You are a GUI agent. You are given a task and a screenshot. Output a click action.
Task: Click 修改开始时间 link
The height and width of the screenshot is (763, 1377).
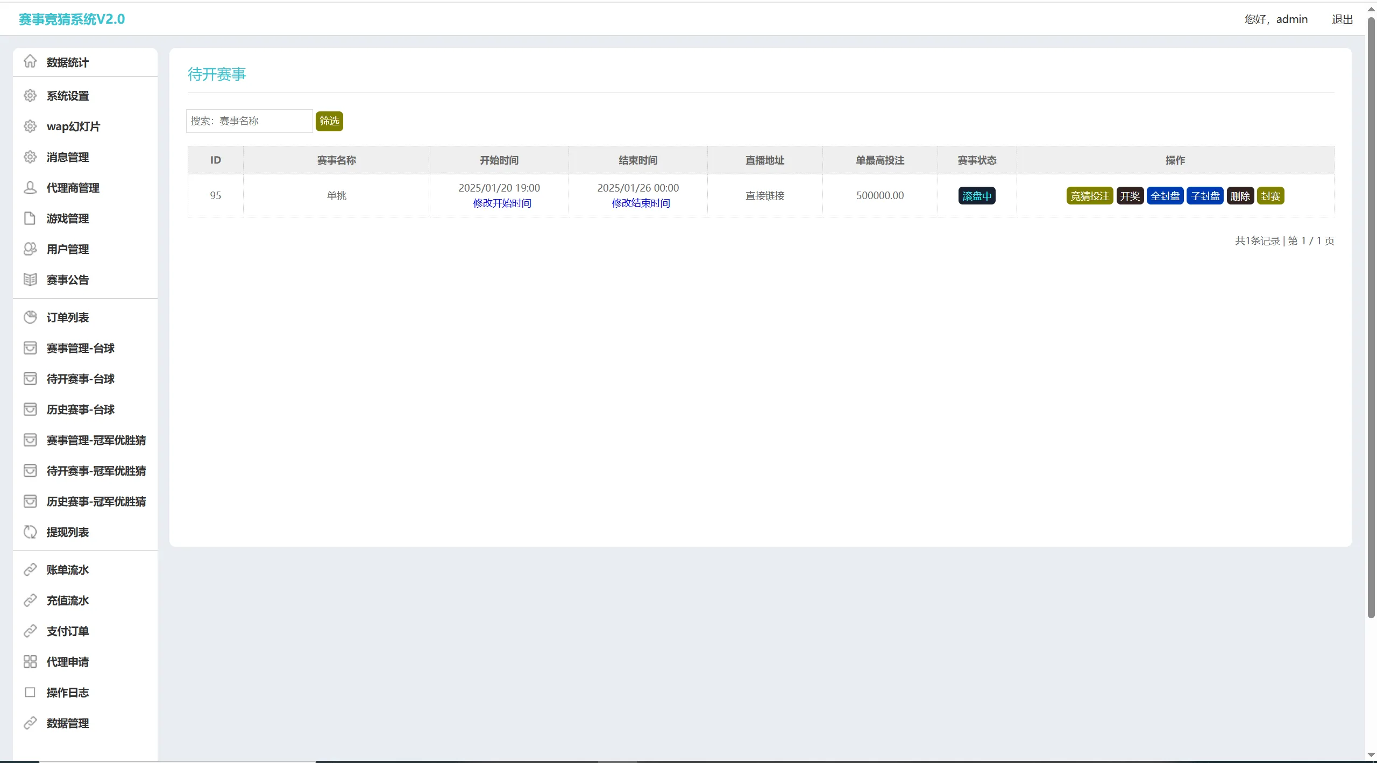502,203
